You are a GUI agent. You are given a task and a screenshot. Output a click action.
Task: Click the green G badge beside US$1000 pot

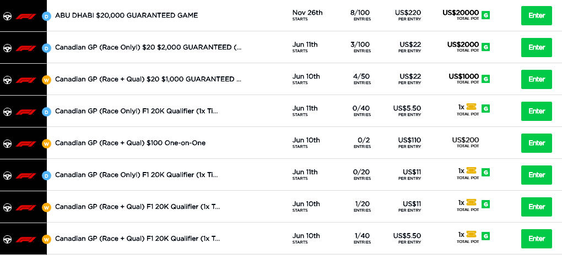pos(485,79)
